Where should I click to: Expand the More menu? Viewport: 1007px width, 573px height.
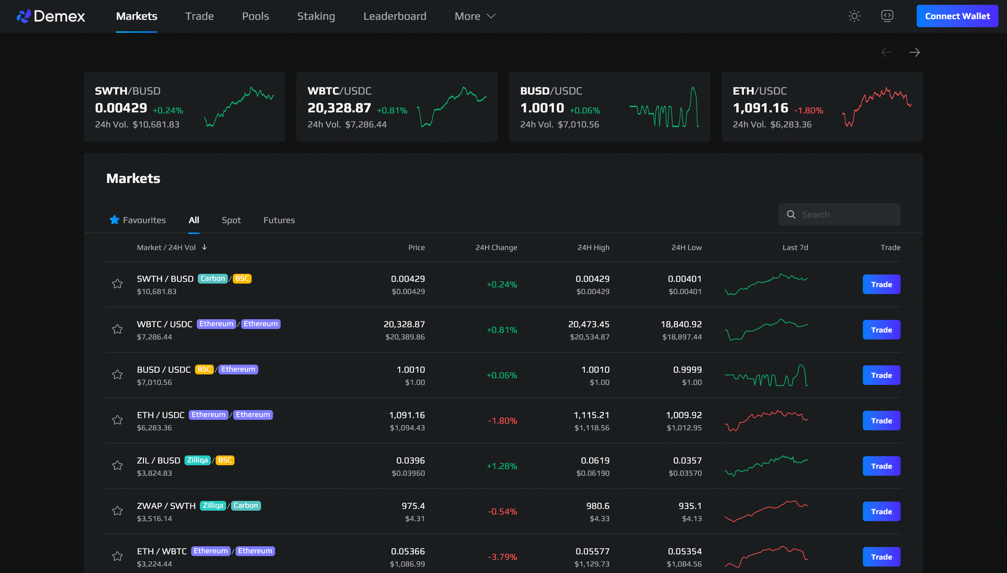click(x=475, y=16)
